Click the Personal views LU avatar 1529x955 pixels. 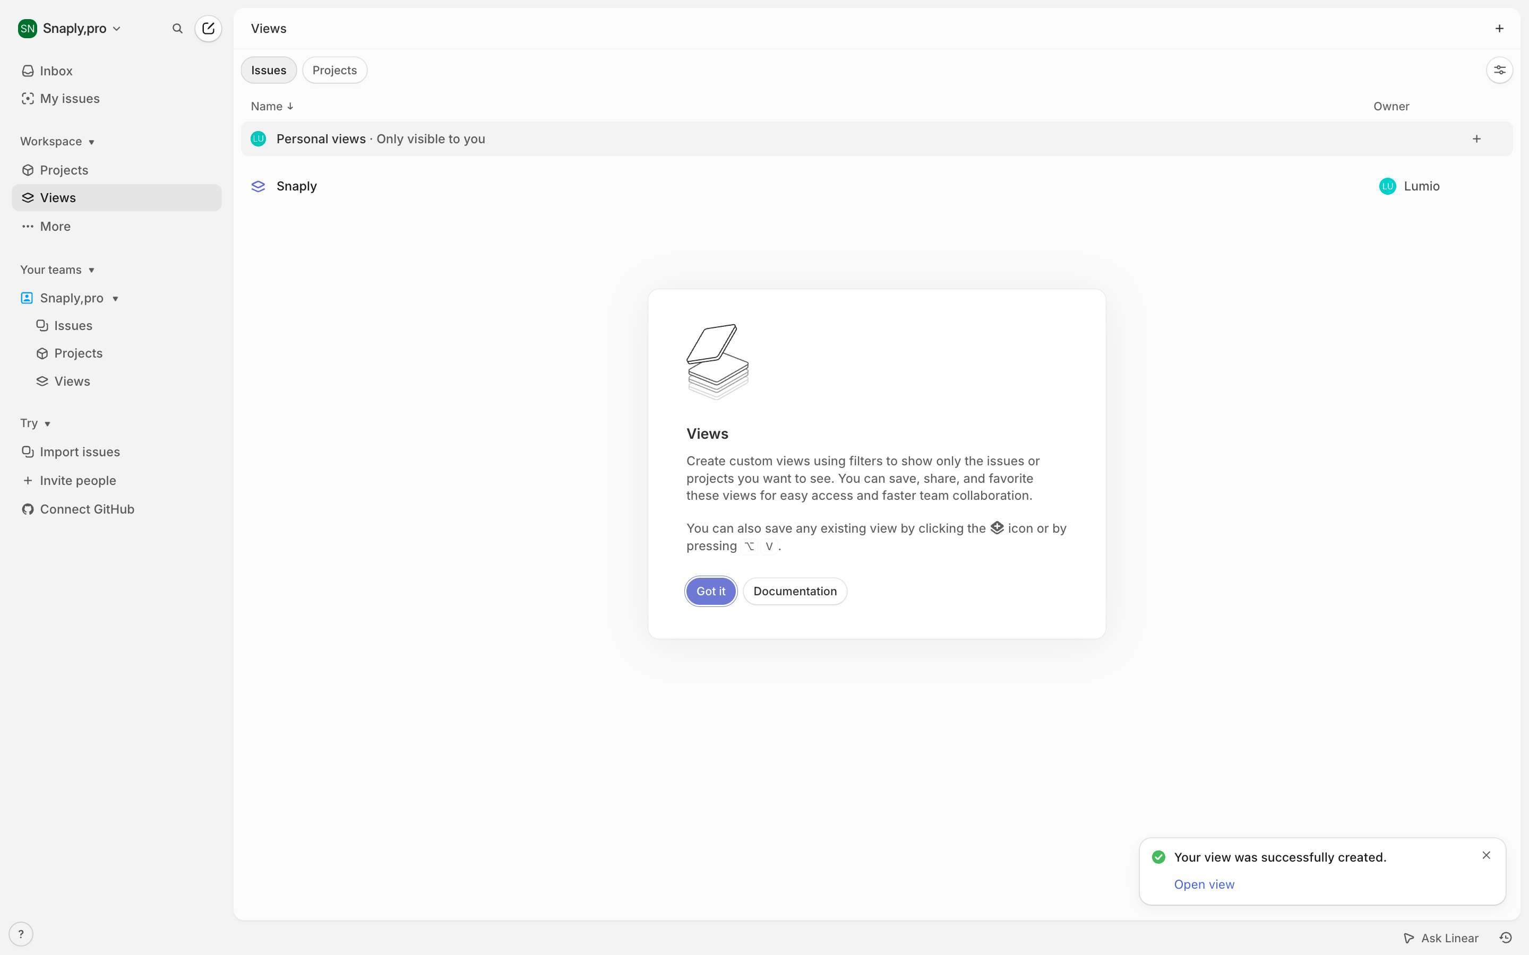pos(259,139)
